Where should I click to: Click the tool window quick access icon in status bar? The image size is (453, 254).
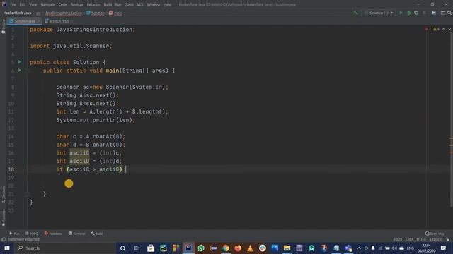click(4, 240)
